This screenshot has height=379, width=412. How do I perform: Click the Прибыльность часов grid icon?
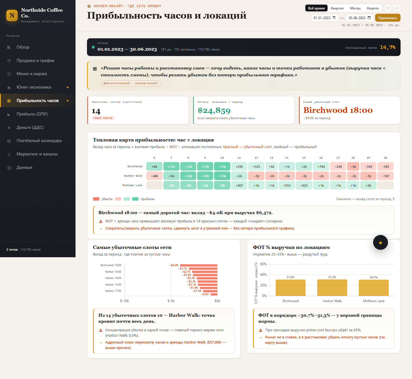9,101
